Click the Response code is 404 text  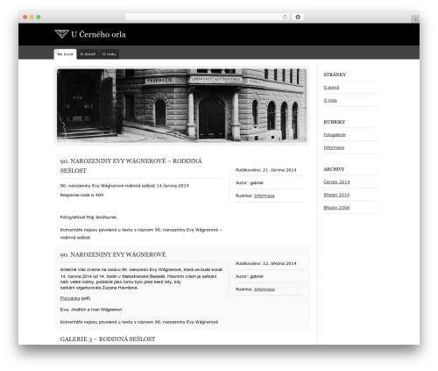pos(81,195)
